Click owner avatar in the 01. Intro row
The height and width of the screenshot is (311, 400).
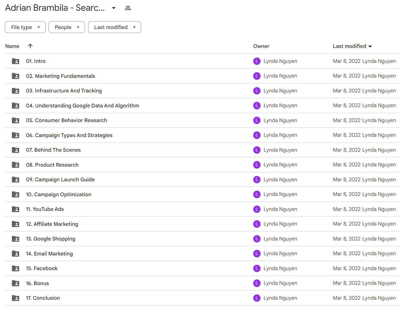[257, 61]
